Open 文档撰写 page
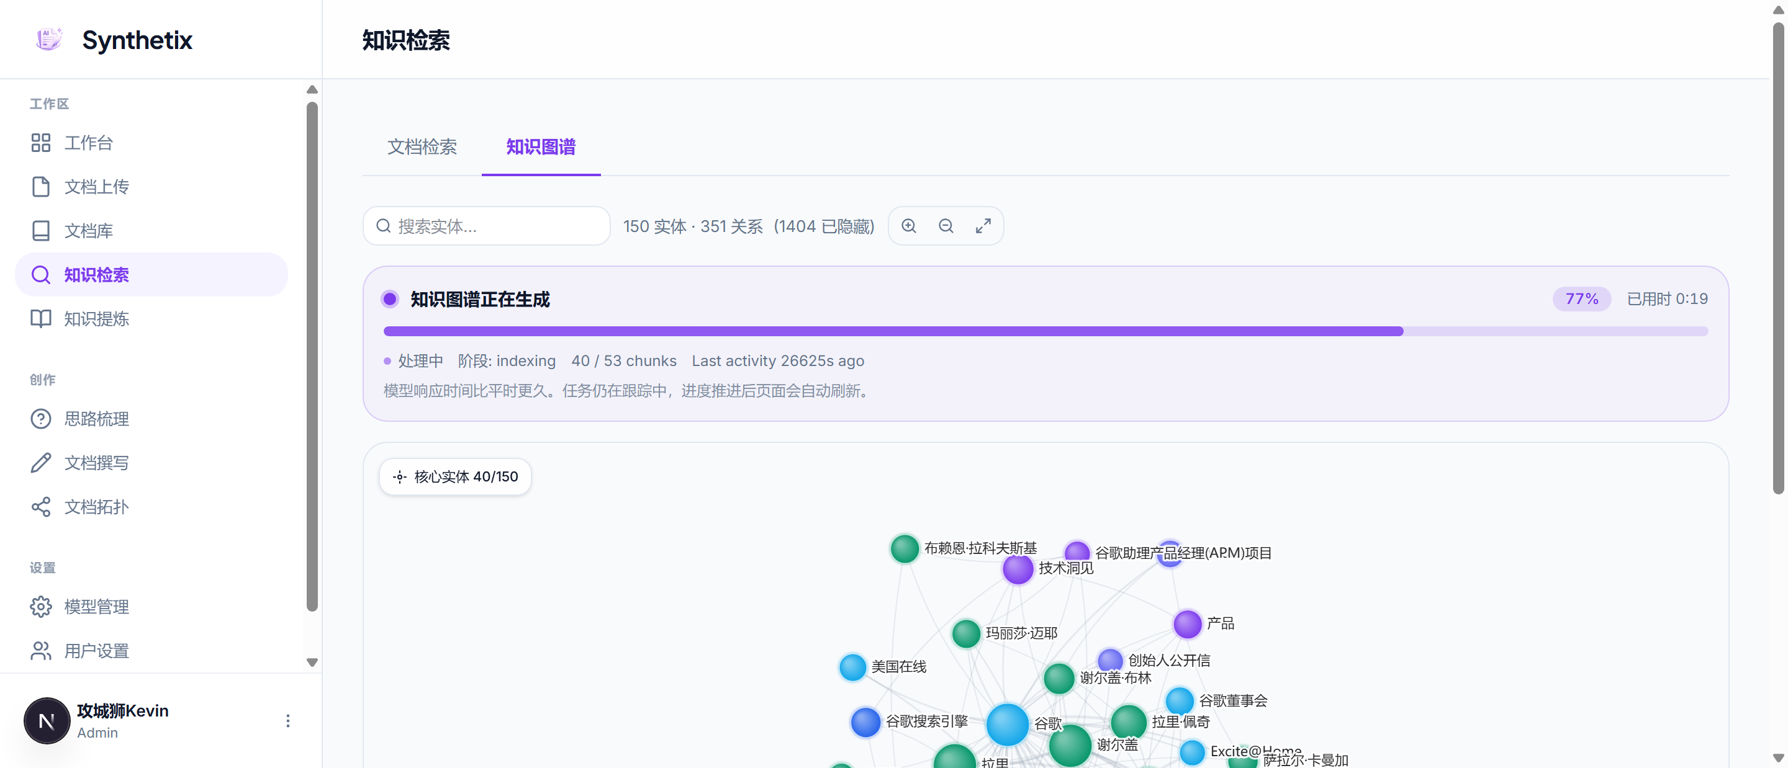 coord(151,463)
